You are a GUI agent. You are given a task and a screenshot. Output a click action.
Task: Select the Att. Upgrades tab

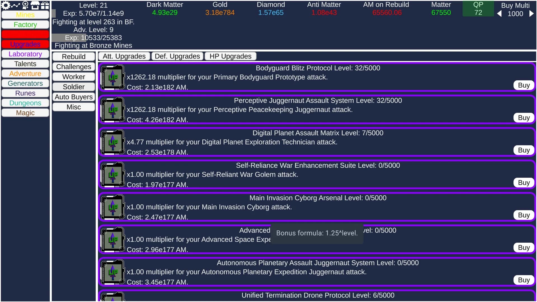click(x=124, y=56)
